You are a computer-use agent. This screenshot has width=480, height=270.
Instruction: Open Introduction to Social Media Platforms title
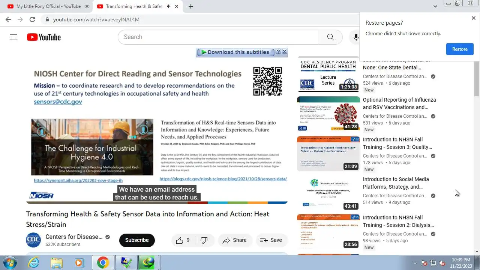(x=396, y=183)
